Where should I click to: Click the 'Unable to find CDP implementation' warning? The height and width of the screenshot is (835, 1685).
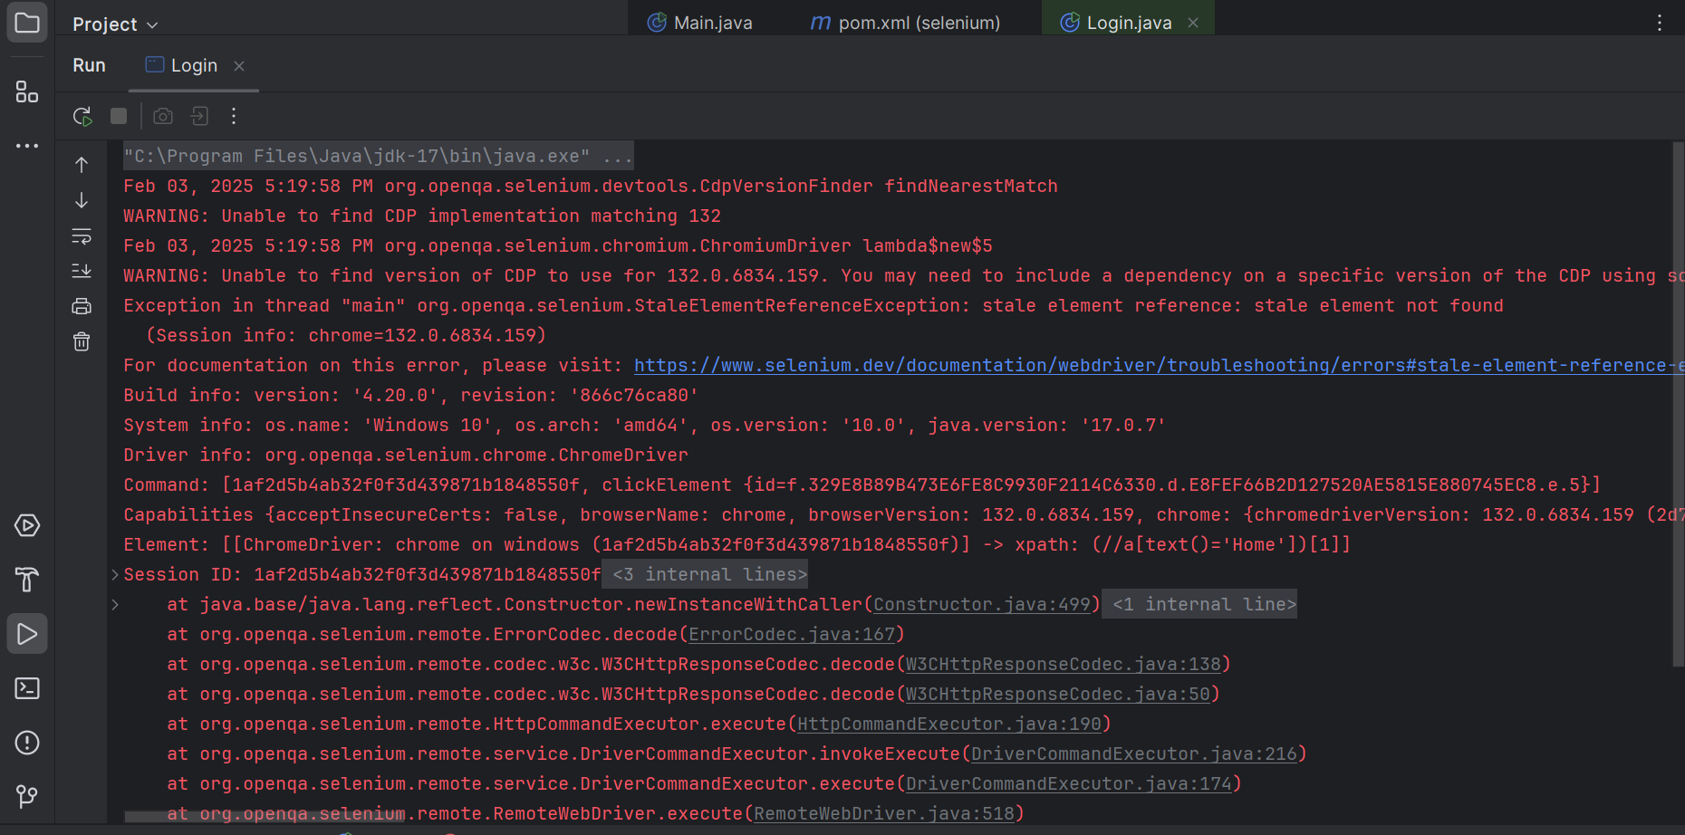point(422,216)
